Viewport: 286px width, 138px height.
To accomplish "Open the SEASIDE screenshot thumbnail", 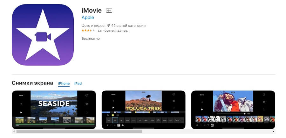I will coord(54,110).
